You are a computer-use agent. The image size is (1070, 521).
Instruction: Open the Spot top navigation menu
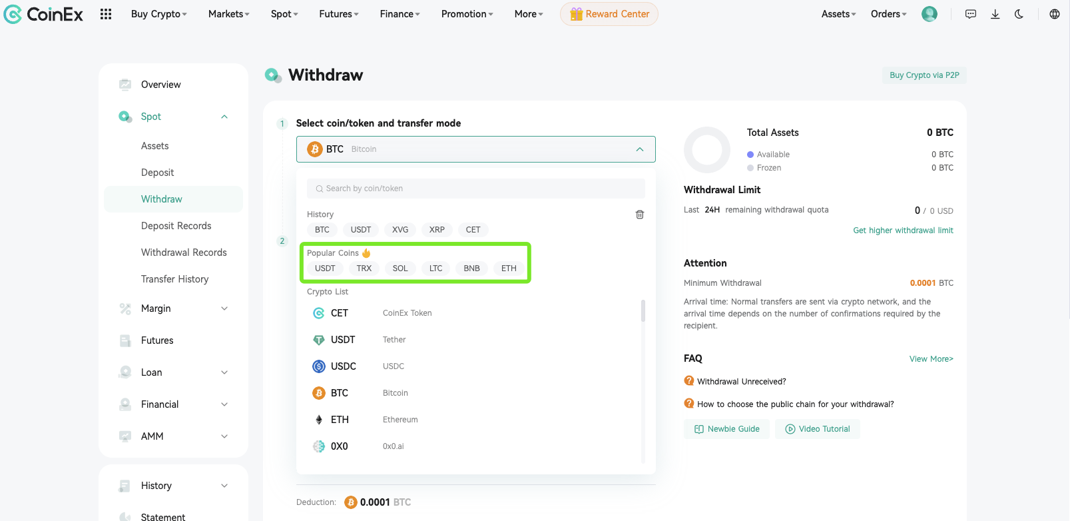[x=284, y=14]
